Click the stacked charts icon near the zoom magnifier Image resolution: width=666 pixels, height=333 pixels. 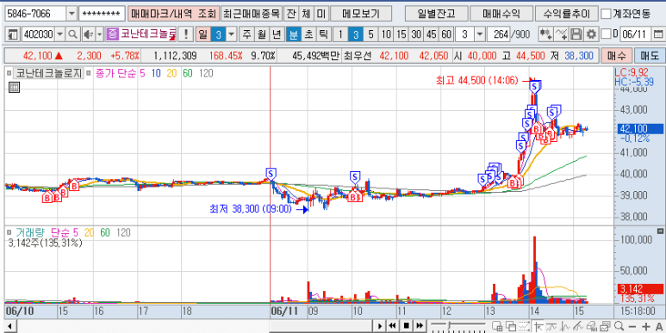(606, 326)
